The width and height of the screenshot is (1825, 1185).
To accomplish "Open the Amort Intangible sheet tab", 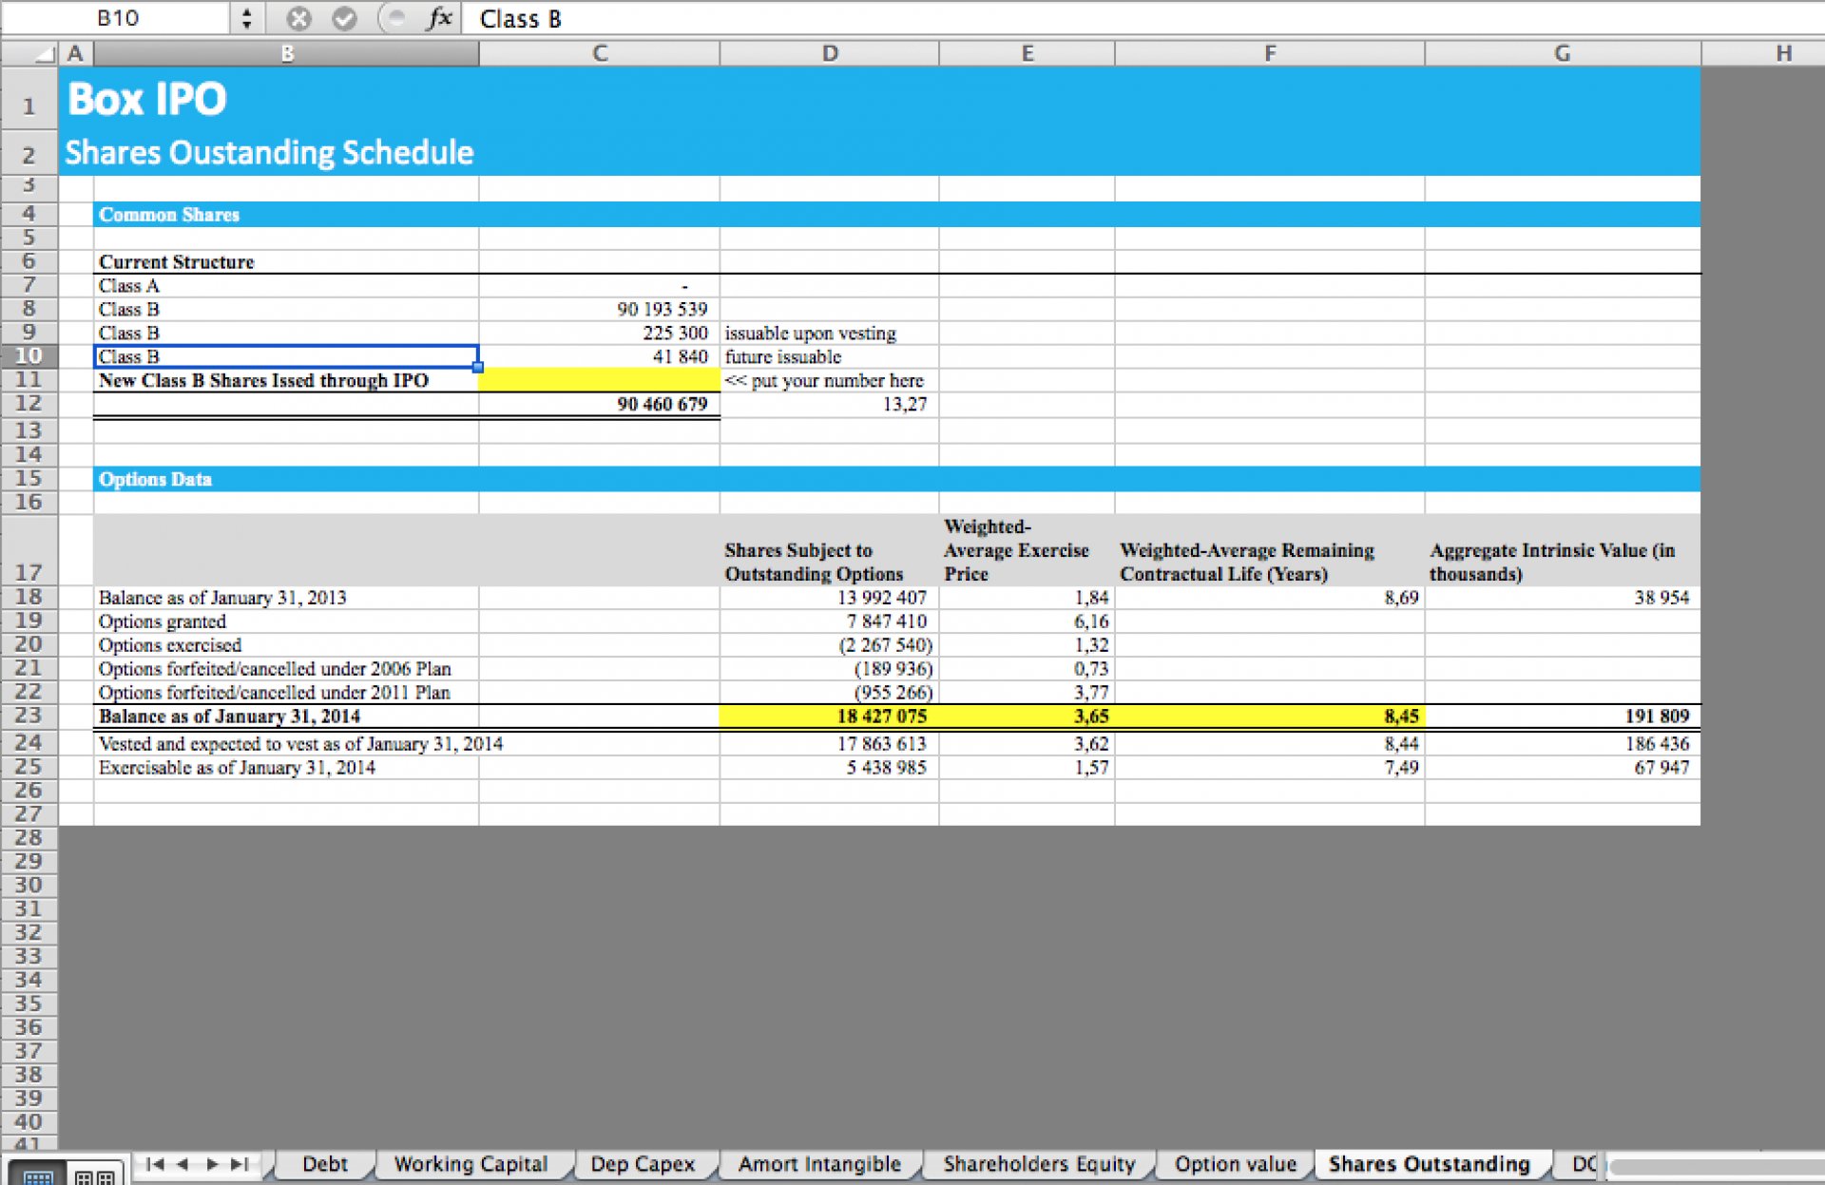I will 819,1164.
